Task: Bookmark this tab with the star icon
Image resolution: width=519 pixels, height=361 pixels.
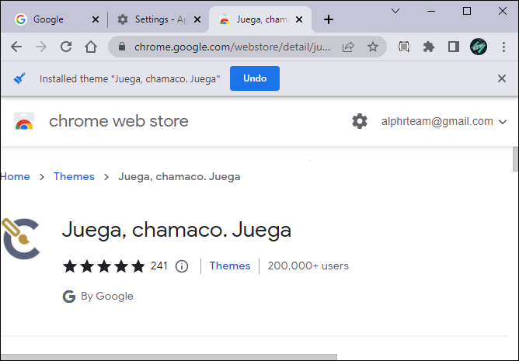Action: coord(373,47)
